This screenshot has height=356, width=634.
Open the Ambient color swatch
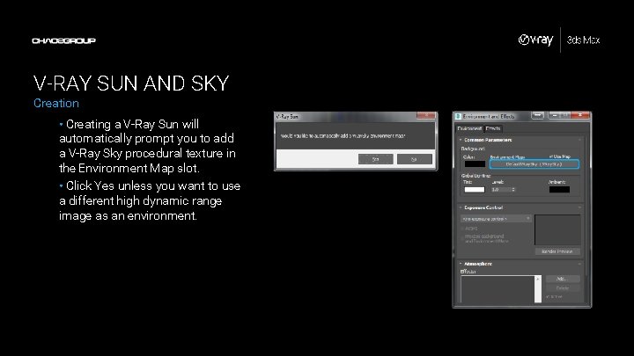[x=559, y=189]
